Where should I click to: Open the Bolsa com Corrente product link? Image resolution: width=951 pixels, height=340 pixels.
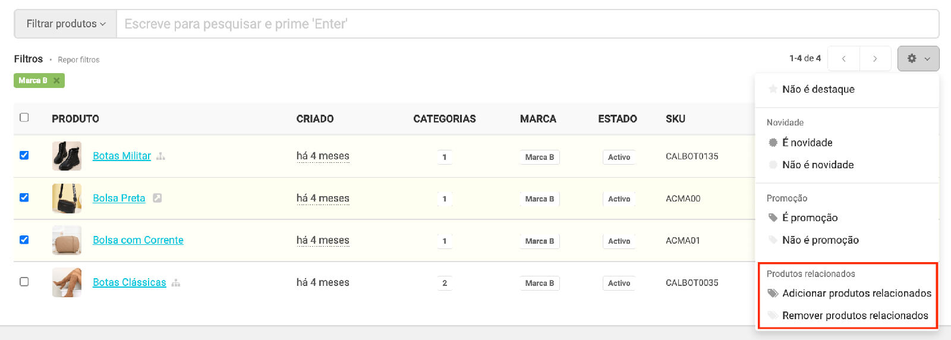pos(138,240)
